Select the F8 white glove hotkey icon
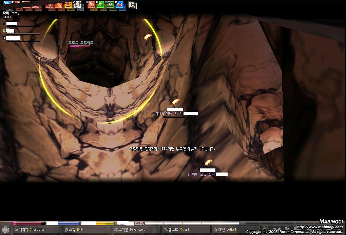The image size is (346, 235). pos(78,5)
